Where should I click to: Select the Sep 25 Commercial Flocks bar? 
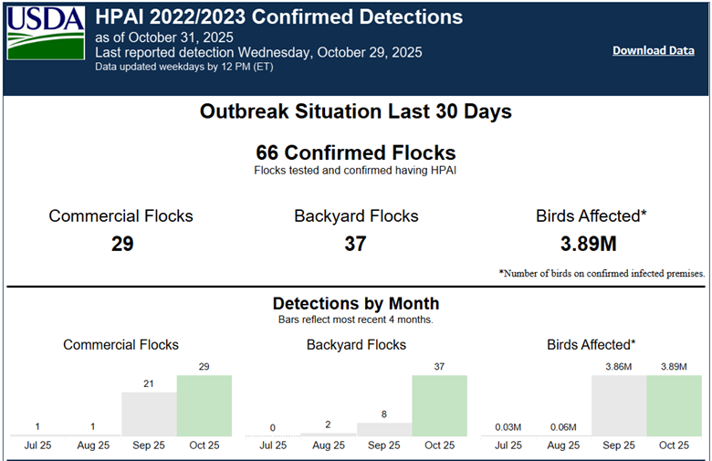point(149,414)
